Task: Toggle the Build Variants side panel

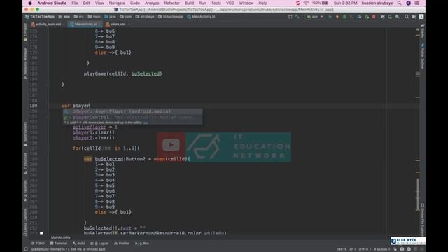Action: point(25,134)
